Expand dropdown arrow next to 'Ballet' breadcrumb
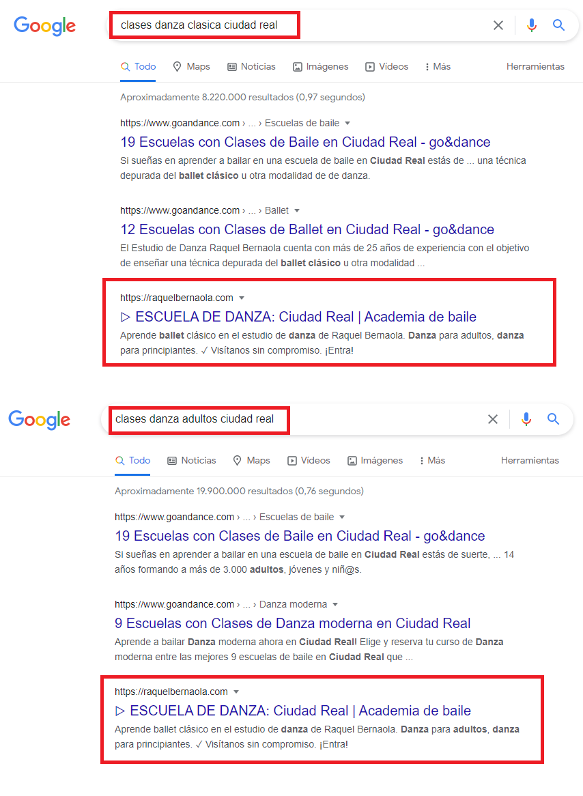The width and height of the screenshot is (583, 796). point(297,211)
